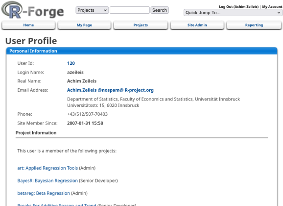Open betareg: Beta Regression project
The height and width of the screenshot is (206, 283).
(44, 193)
